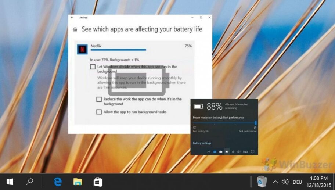Launch Microsoft Edge from the taskbar
335x190 pixels.
click(57, 182)
